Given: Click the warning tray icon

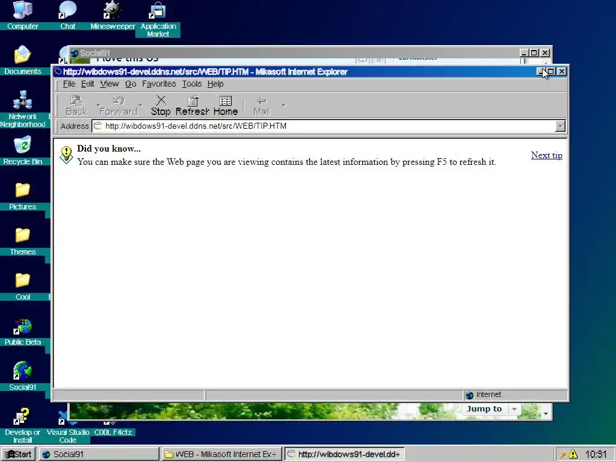Looking at the screenshot, I should pyautogui.click(x=573, y=454).
